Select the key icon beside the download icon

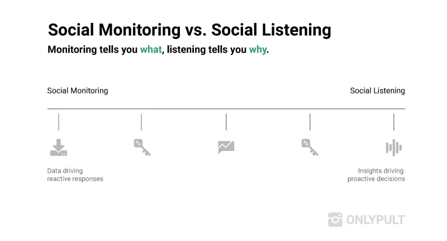point(142,148)
